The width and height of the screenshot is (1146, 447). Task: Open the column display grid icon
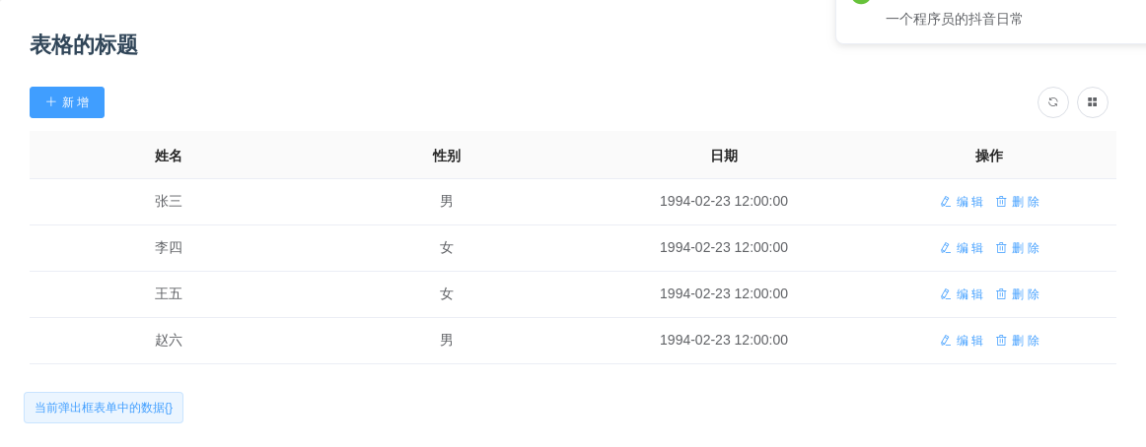point(1093,102)
